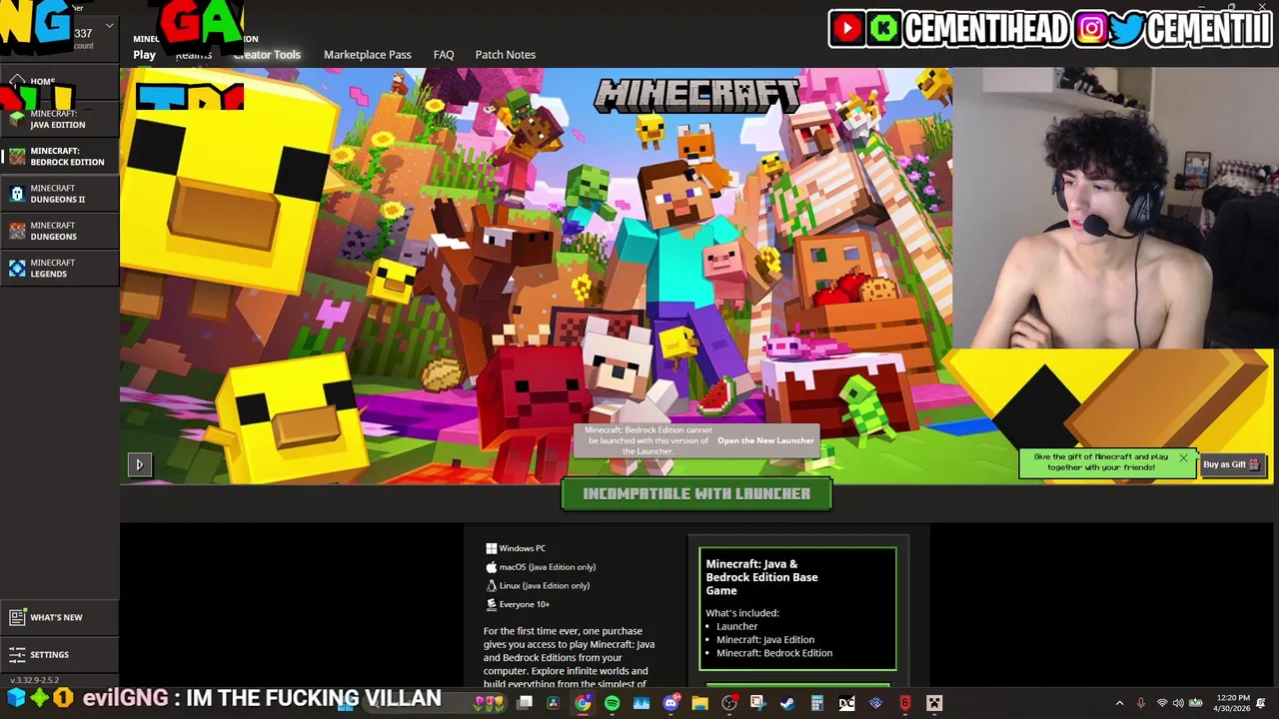Image resolution: width=1279 pixels, height=719 pixels.
Task: Expand hidden system tray icons chevron
Action: (1120, 703)
